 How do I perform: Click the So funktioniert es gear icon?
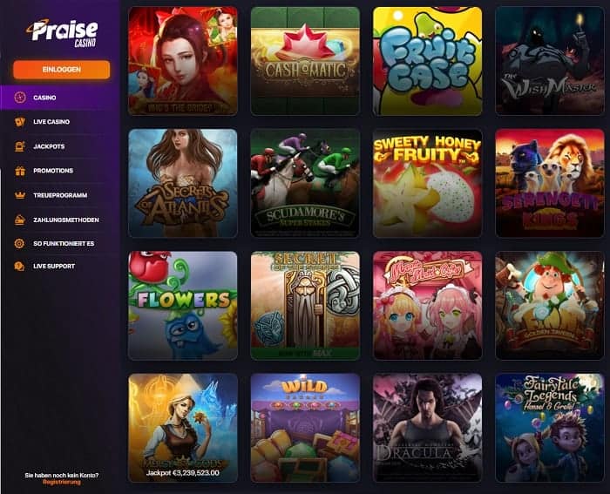(19, 243)
